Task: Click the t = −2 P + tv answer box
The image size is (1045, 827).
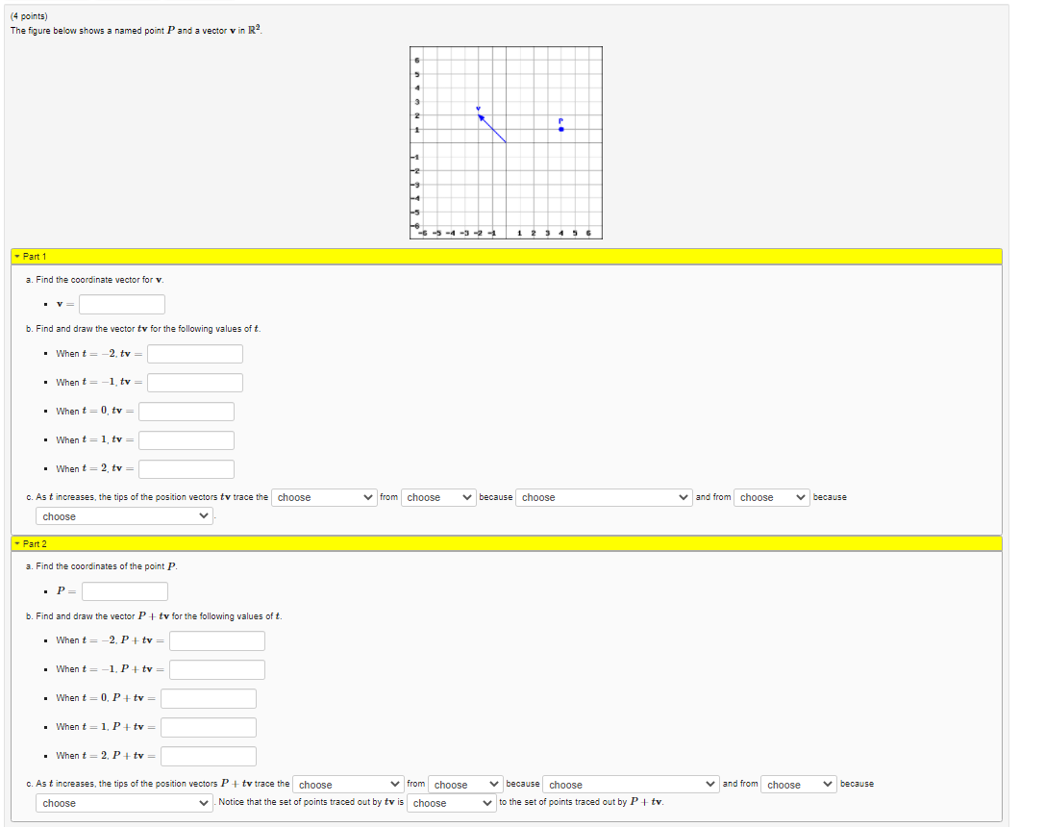Action: [217, 641]
